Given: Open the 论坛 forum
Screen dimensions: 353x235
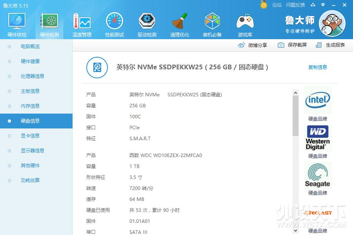Looking at the screenshot, I should point(277,5).
